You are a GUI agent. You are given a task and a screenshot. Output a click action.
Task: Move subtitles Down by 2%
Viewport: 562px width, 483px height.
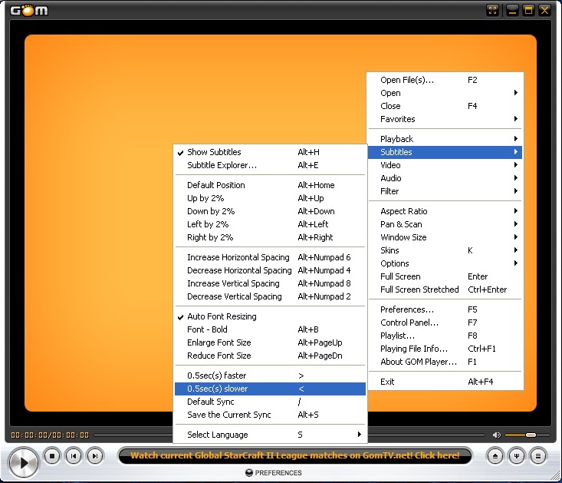[270, 211]
